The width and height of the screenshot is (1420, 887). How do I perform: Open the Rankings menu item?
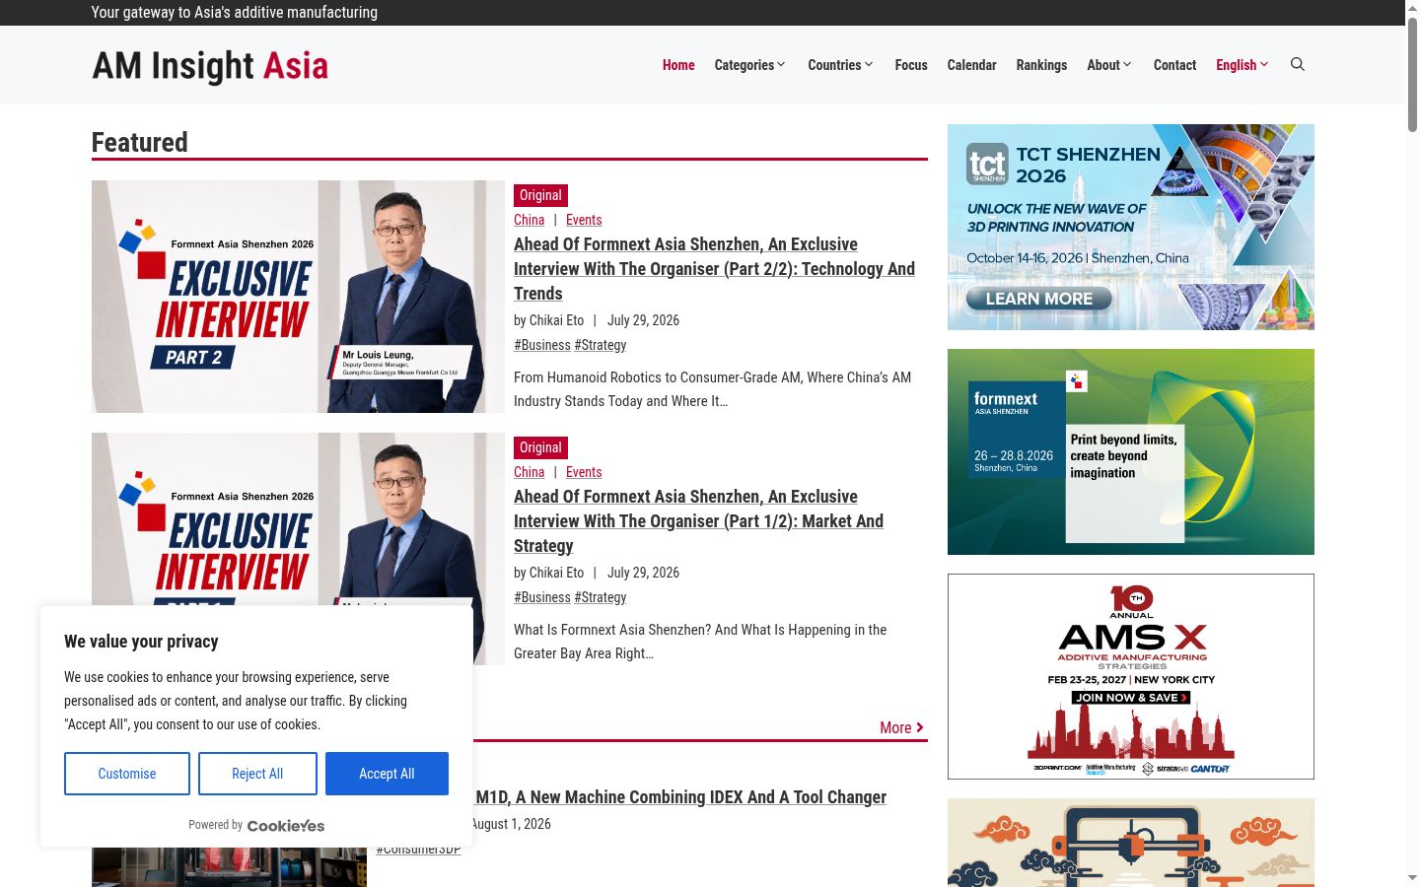click(x=1041, y=65)
